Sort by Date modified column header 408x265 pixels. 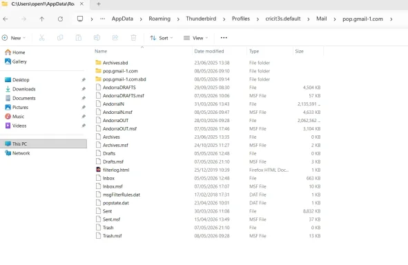coord(209,51)
